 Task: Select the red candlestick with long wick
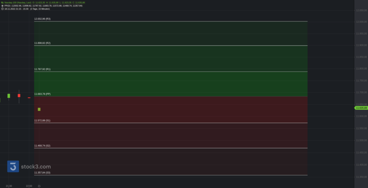[19, 96]
